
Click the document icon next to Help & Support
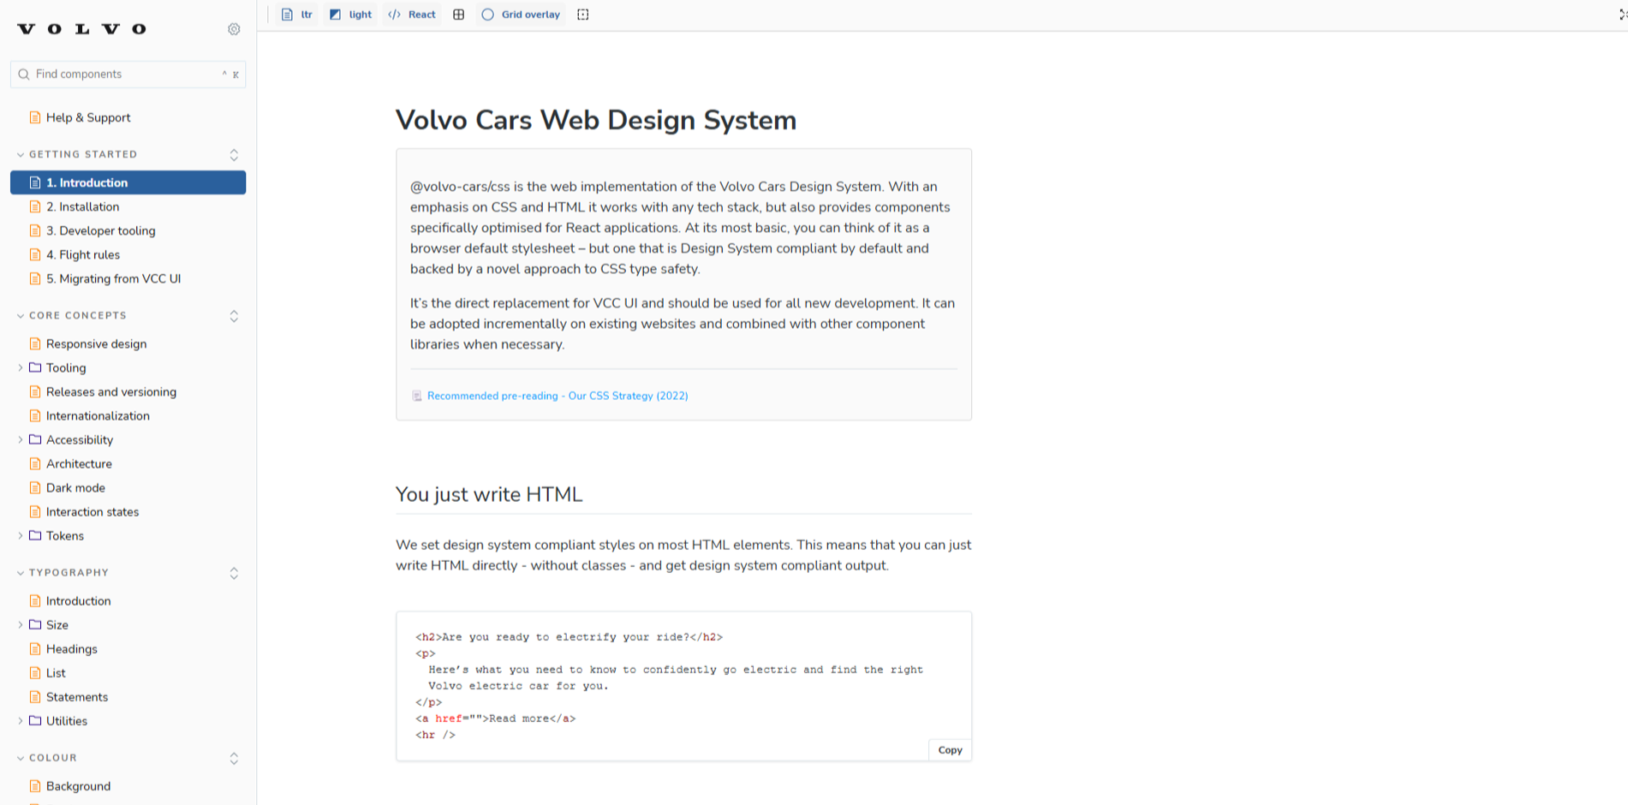coord(35,117)
